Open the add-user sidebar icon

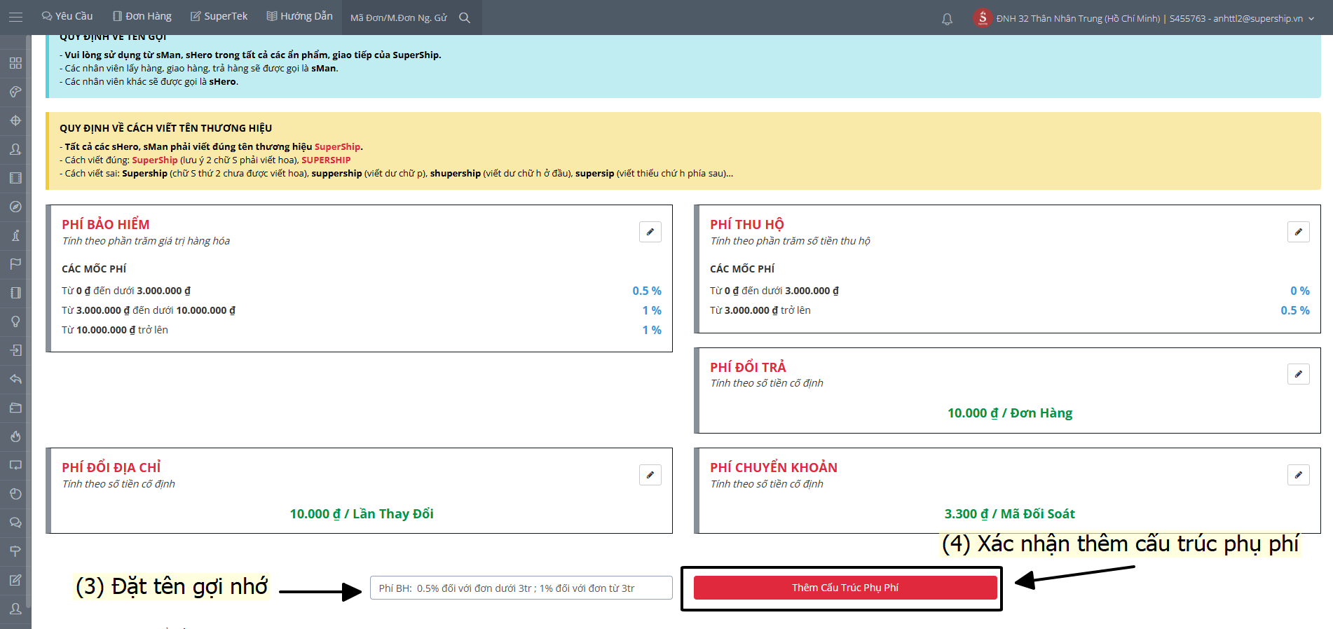[15, 149]
